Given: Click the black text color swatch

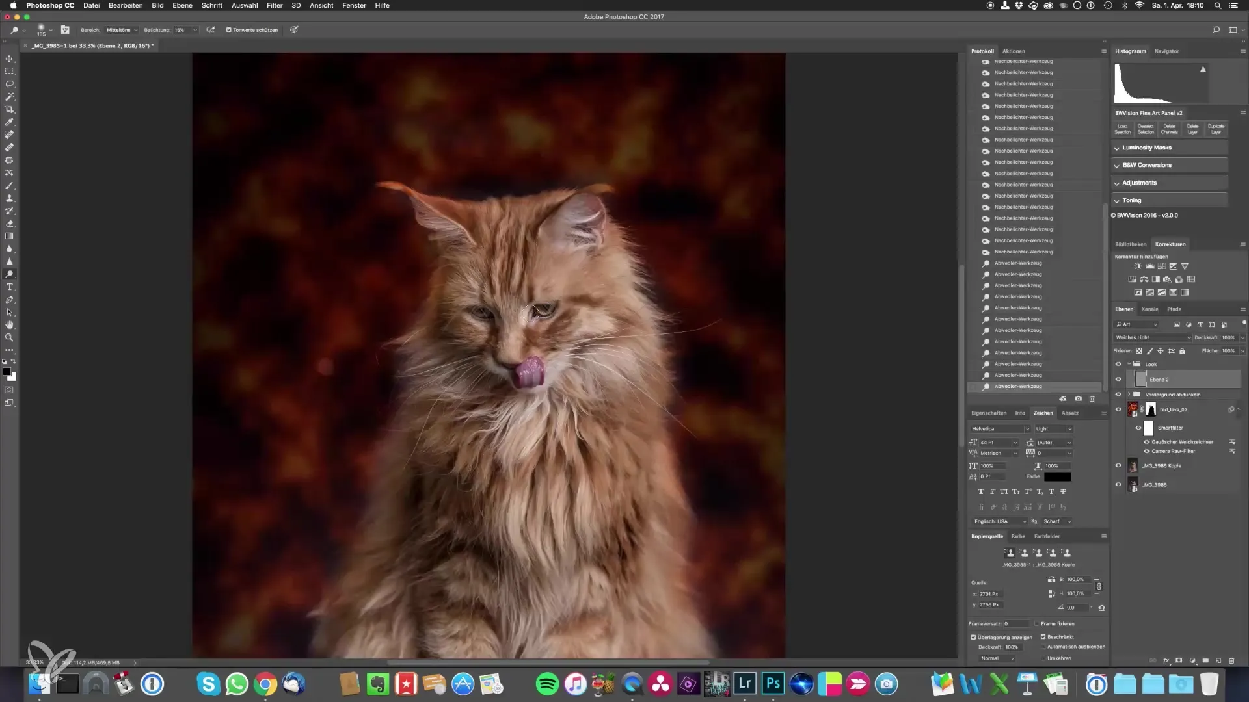Looking at the screenshot, I should click(x=1057, y=477).
